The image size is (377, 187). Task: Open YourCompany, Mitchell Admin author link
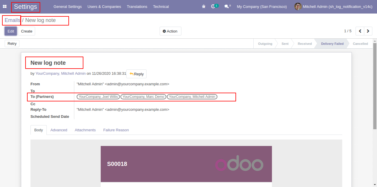(60, 74)
